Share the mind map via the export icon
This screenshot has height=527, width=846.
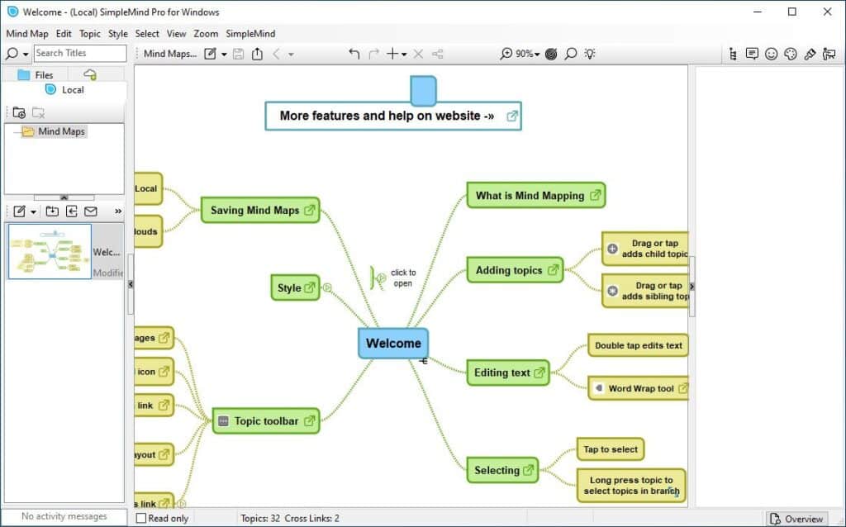(x=257, y=53)
